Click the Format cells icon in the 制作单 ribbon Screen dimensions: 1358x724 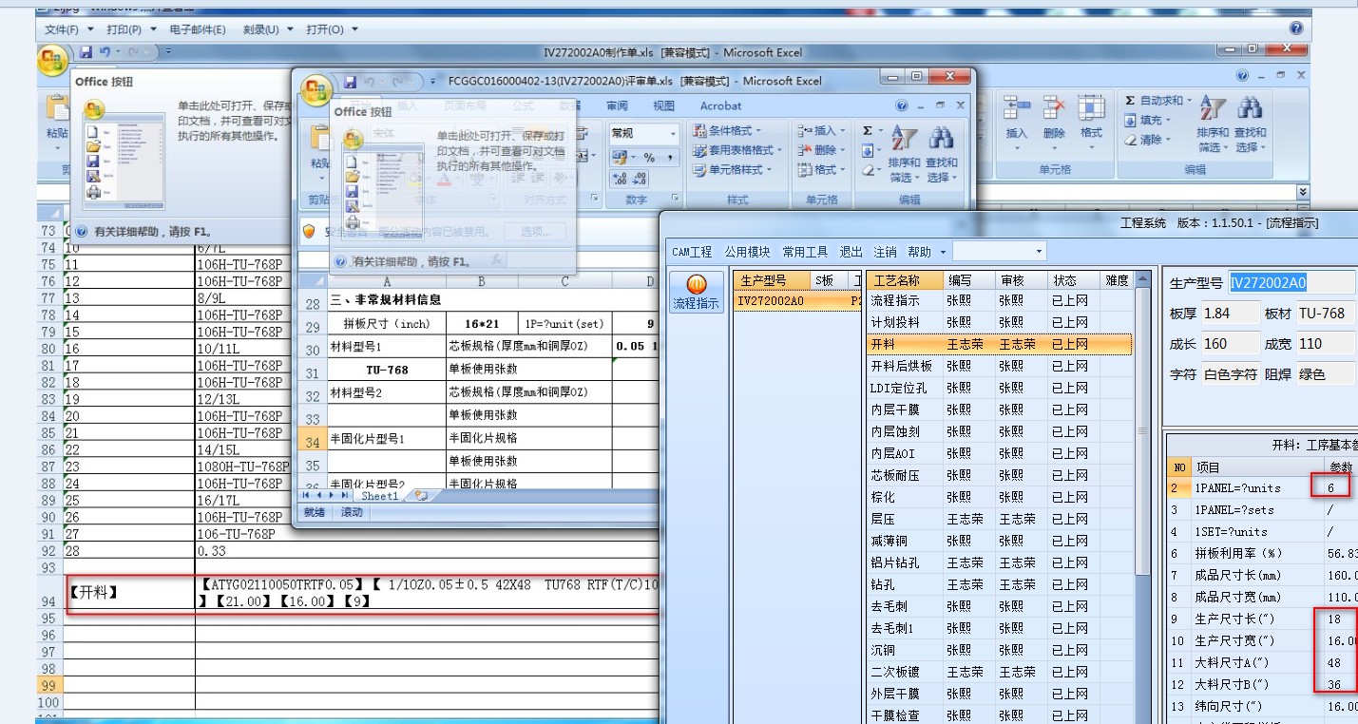[1091, 107]
